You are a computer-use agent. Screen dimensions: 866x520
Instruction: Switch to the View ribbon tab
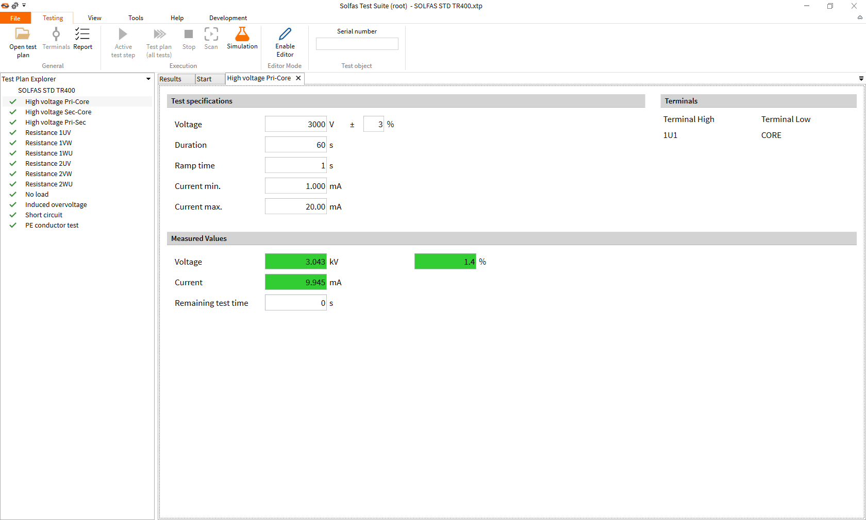click(x=94, y=18)
